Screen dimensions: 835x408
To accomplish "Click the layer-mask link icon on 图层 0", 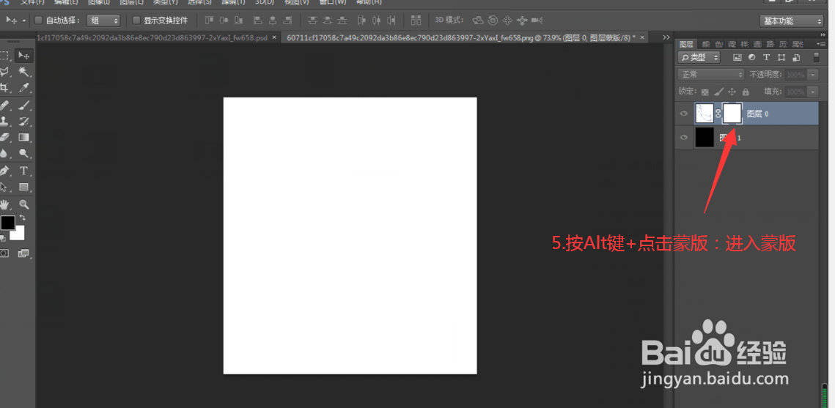I will tap(718, 114).
